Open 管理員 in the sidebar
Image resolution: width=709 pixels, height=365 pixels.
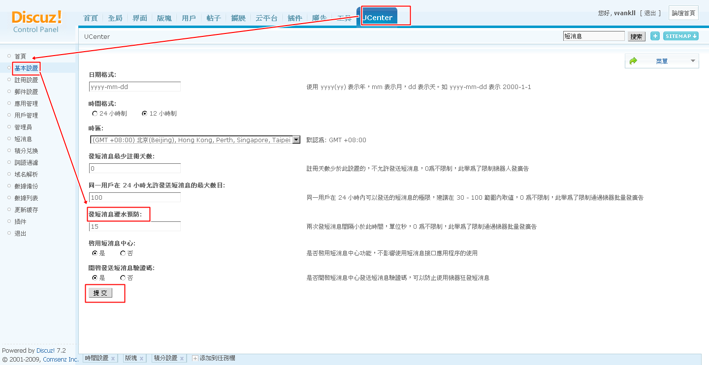coord(23,127)
